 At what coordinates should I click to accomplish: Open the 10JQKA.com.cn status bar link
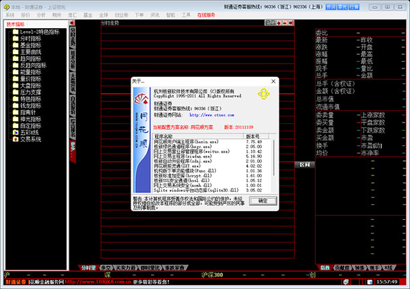pos(98,282)
